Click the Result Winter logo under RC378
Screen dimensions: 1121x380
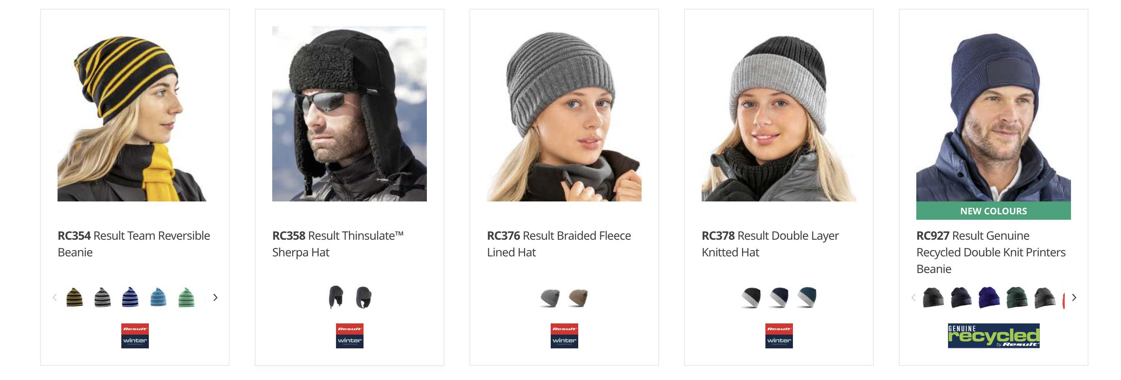[x=779, y=336]
